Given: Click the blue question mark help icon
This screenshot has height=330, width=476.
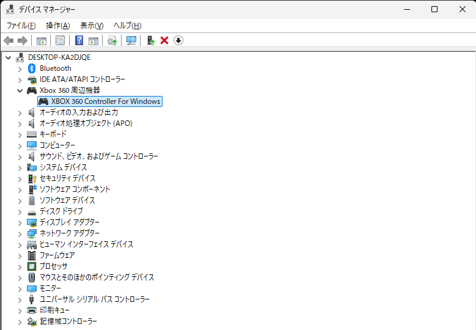Looking at the screenshot, I should pyautogui.click(x=79, y=40).
